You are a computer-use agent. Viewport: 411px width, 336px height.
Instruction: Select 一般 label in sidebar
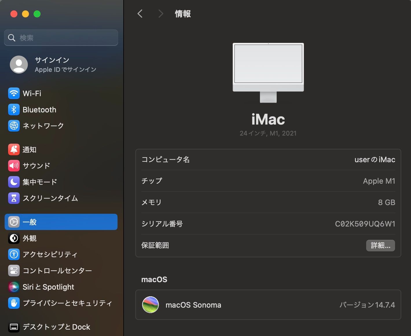(x=30, y=222)
